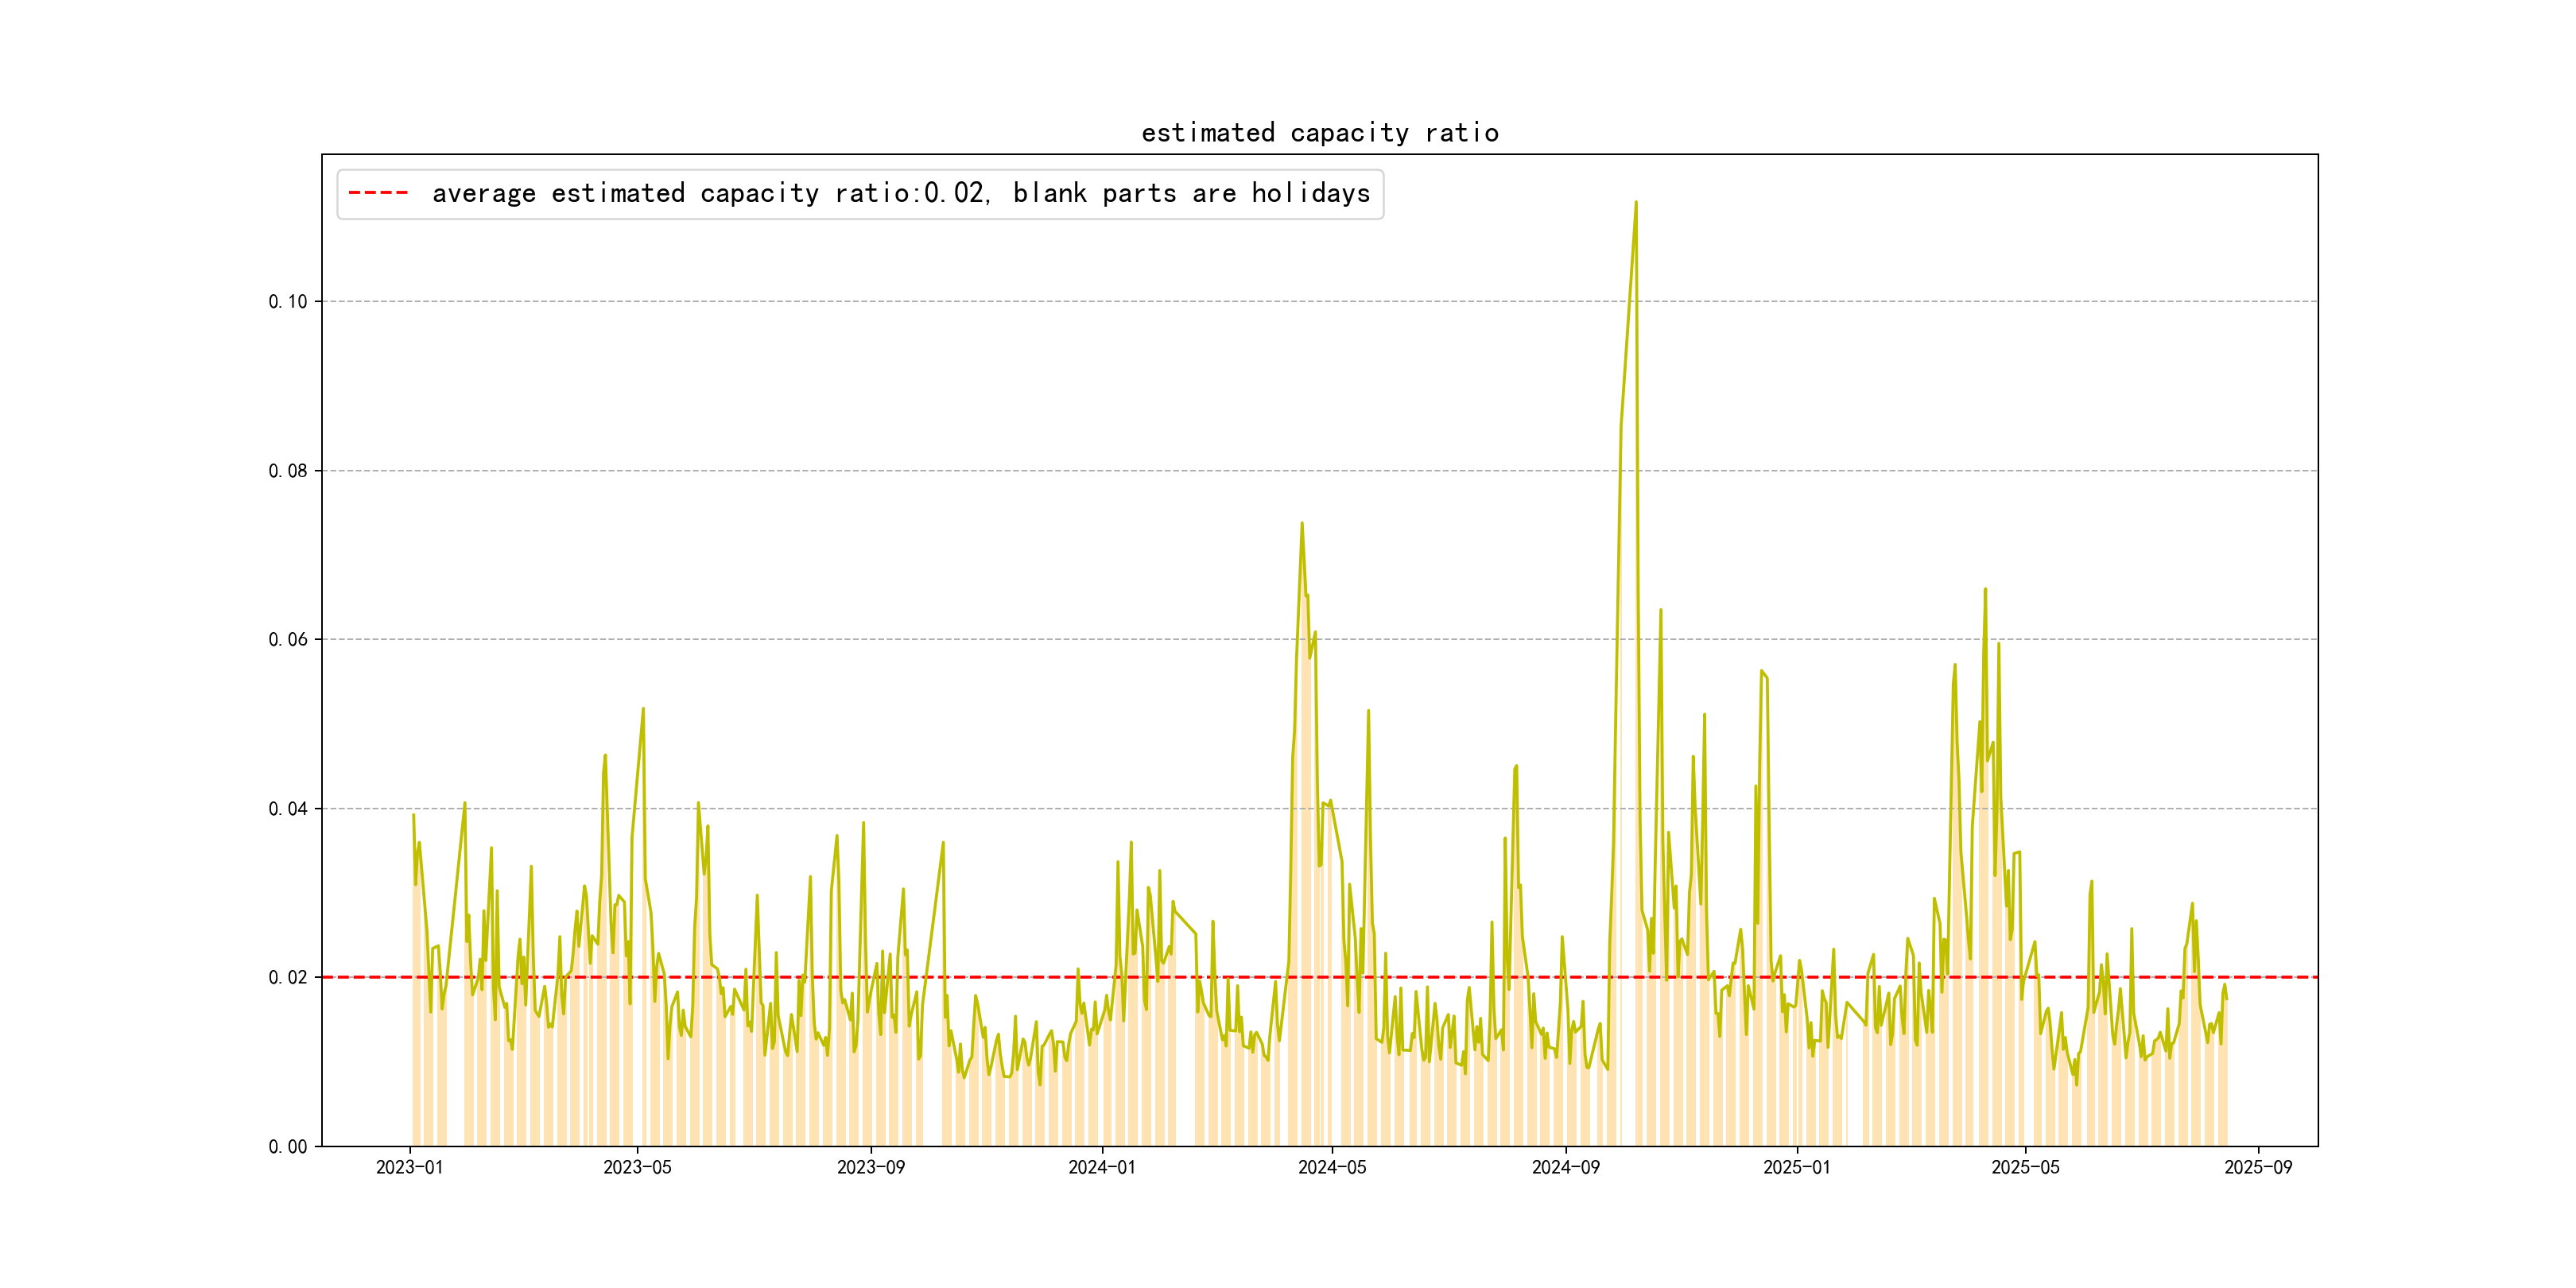Select the 2025-05 x-axis date label

coord(2025,1168)
